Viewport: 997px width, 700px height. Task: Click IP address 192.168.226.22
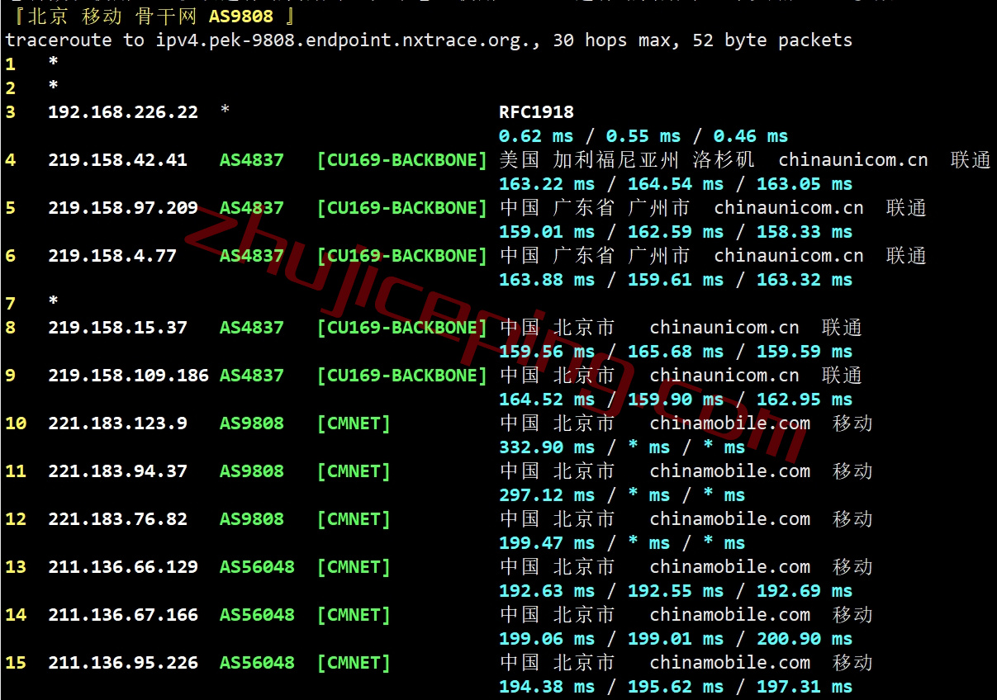click(x=123, y=112)
